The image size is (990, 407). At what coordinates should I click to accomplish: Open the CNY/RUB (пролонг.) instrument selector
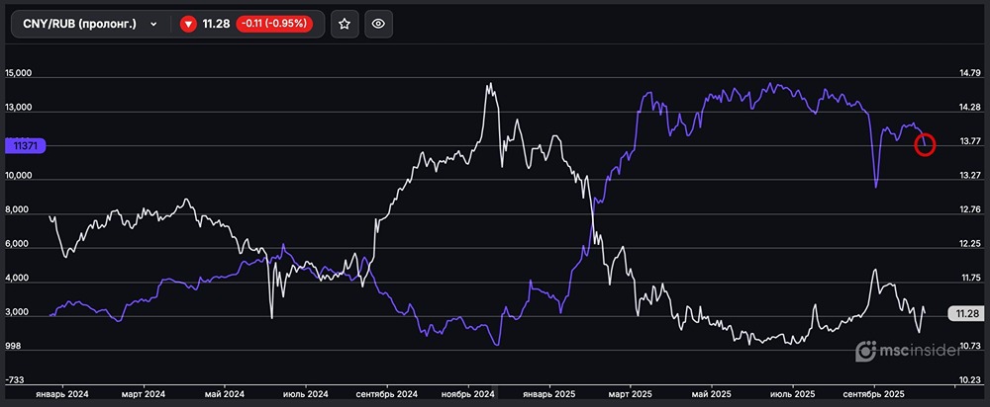click(x=79, y=24)
